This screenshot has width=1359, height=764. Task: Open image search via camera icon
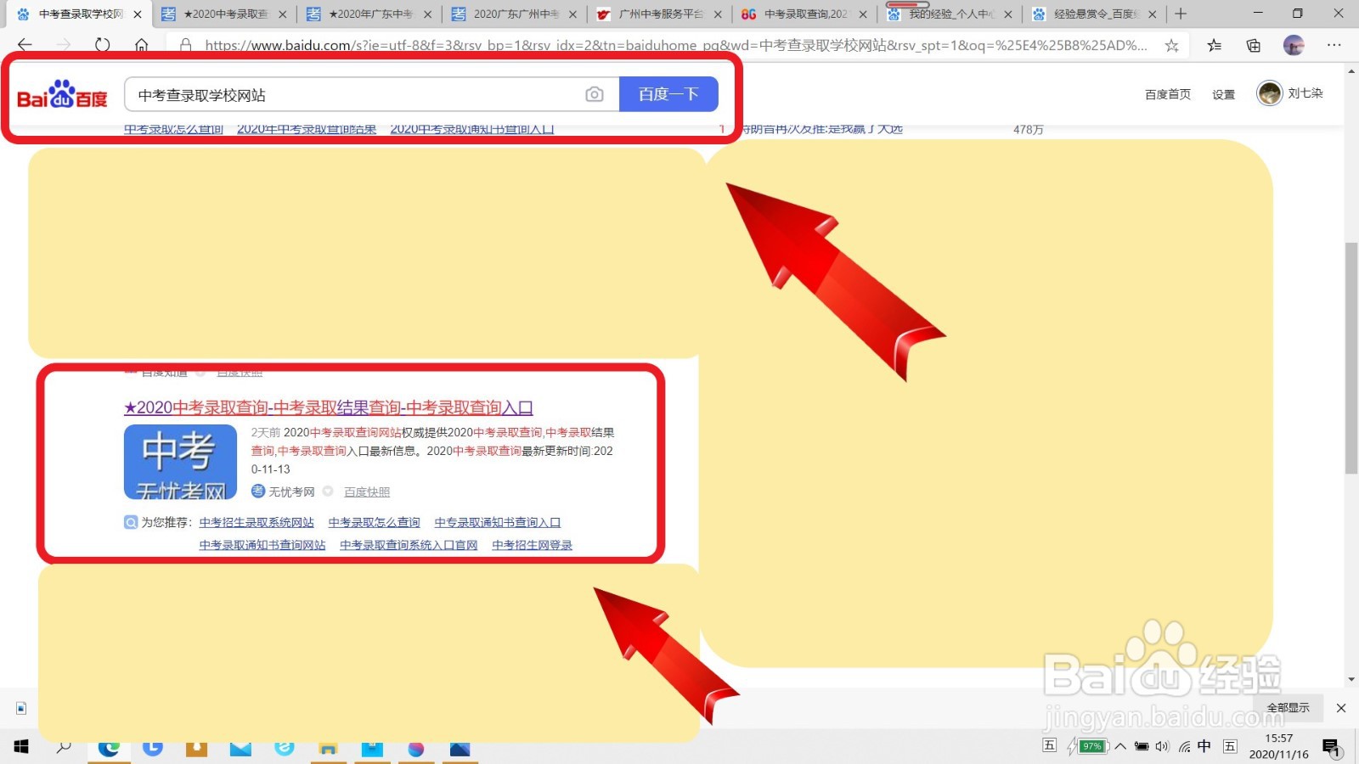(595, 94)
